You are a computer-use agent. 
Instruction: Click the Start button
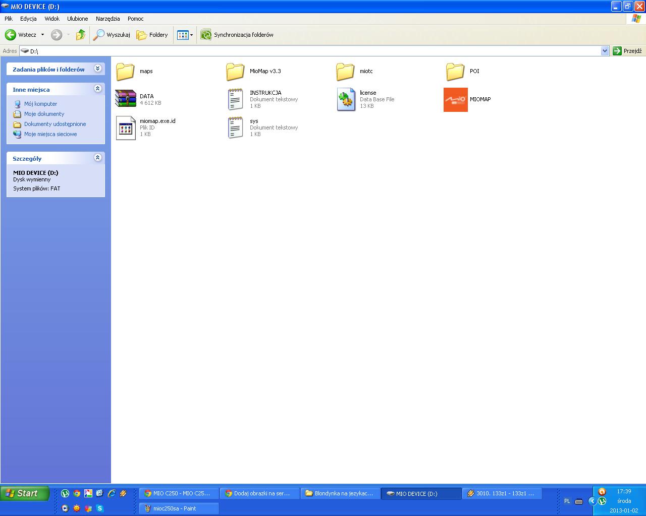(25, 493)
